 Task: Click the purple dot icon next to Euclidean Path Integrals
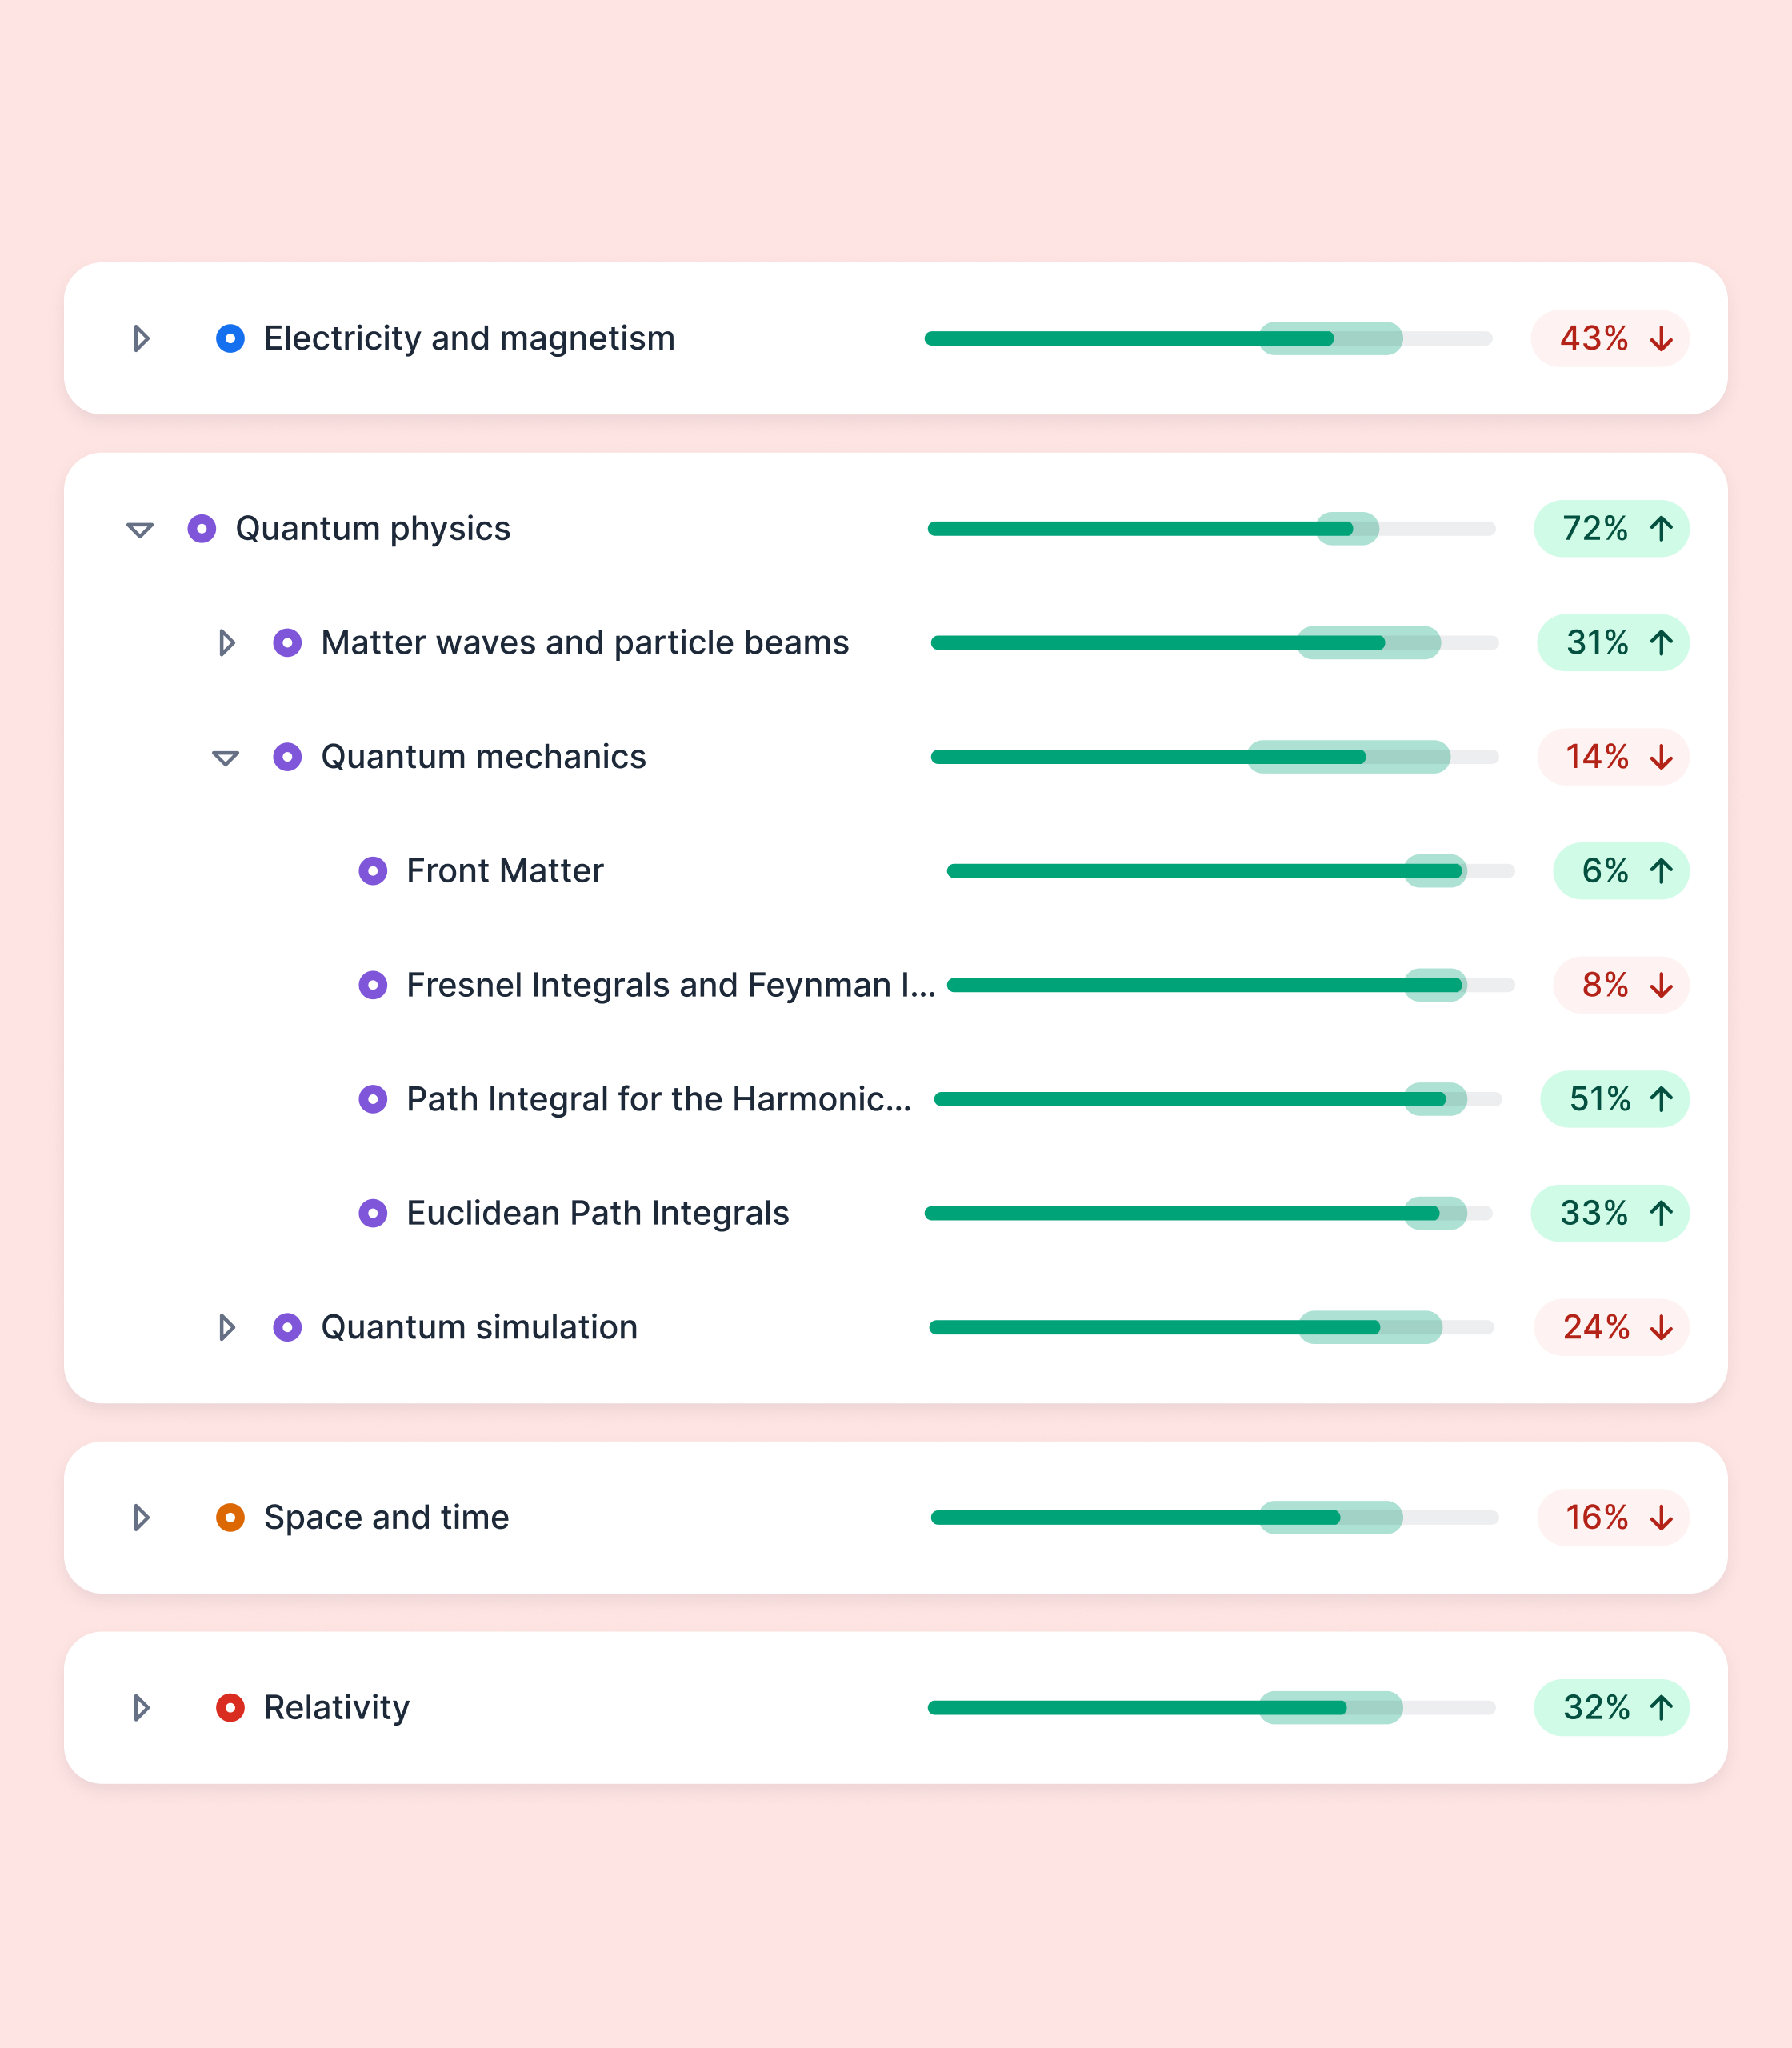(373, 1214)
